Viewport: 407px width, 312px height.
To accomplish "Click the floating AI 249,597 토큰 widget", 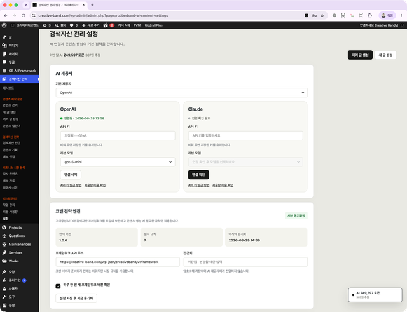I will (375, 295).
